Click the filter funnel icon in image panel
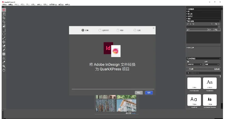 point(211,24)
